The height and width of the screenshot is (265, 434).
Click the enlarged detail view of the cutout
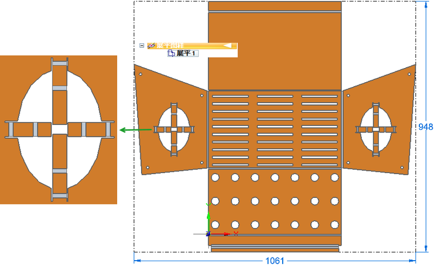[59, 130]
